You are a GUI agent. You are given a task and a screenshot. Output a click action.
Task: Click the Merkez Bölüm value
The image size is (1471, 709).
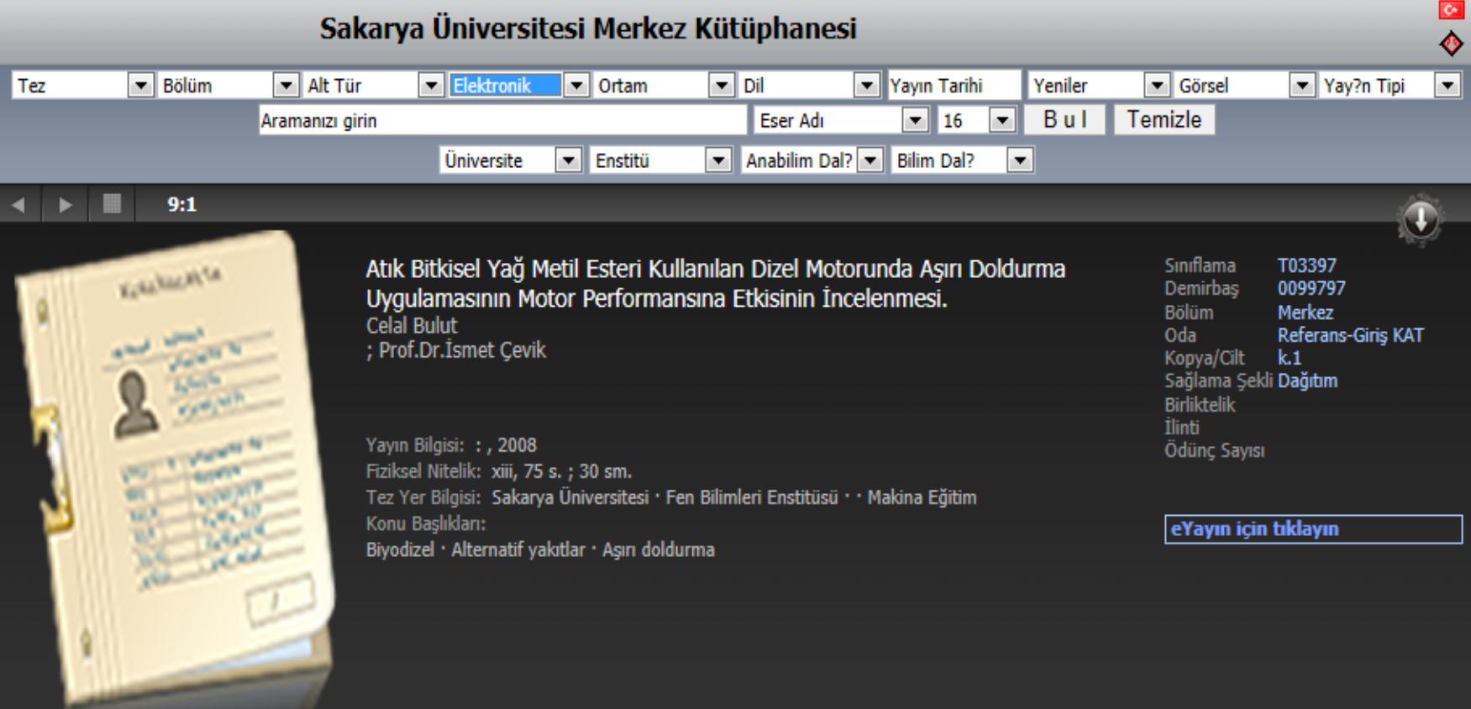point(1306,312)
